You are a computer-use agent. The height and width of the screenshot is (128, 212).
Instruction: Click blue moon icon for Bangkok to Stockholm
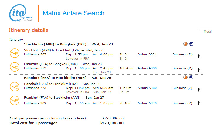[191, 77]
